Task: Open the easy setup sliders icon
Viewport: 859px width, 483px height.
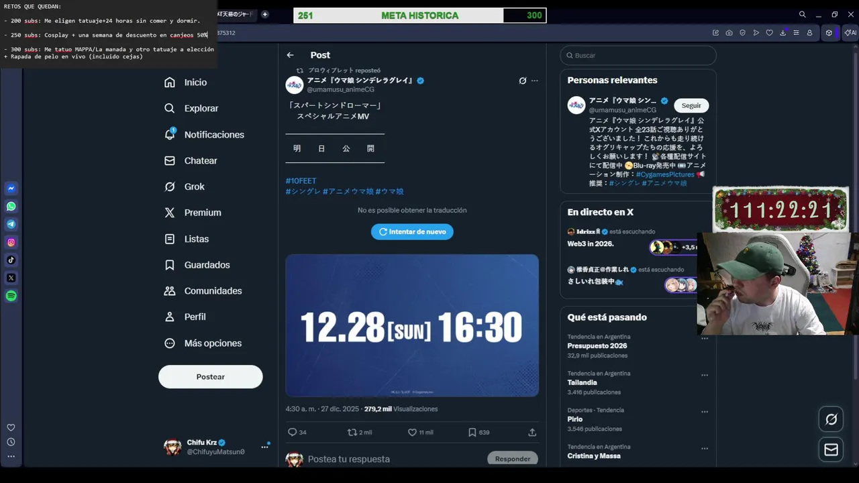Action: 796,33
